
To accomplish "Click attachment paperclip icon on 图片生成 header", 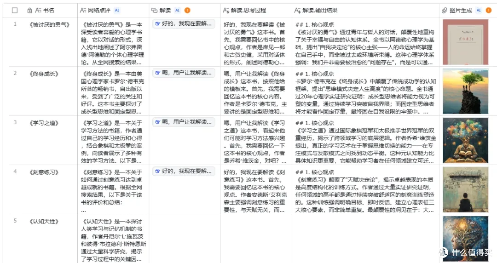I will (x=445, y=11).
